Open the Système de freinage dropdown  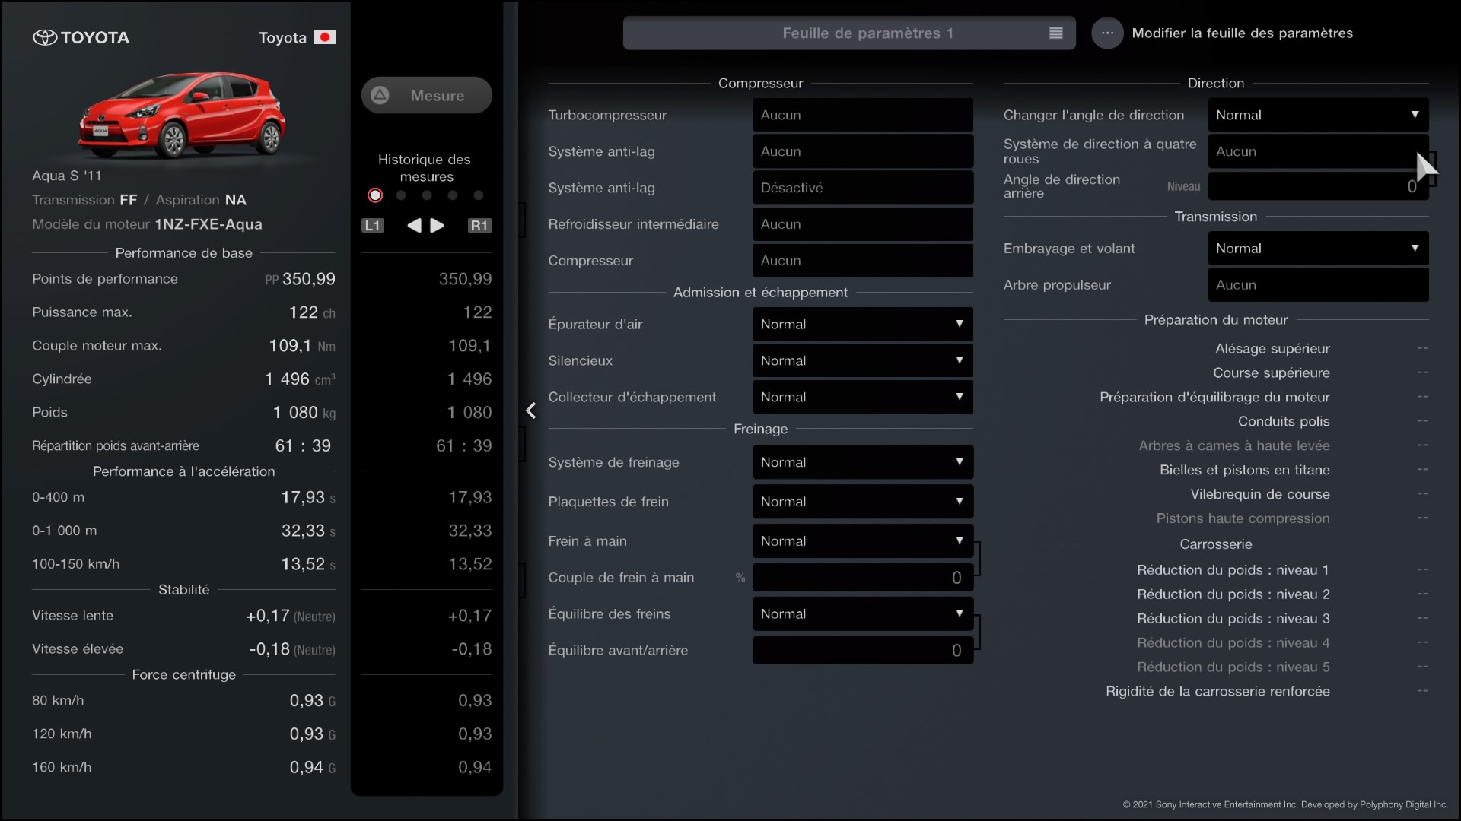862,462
